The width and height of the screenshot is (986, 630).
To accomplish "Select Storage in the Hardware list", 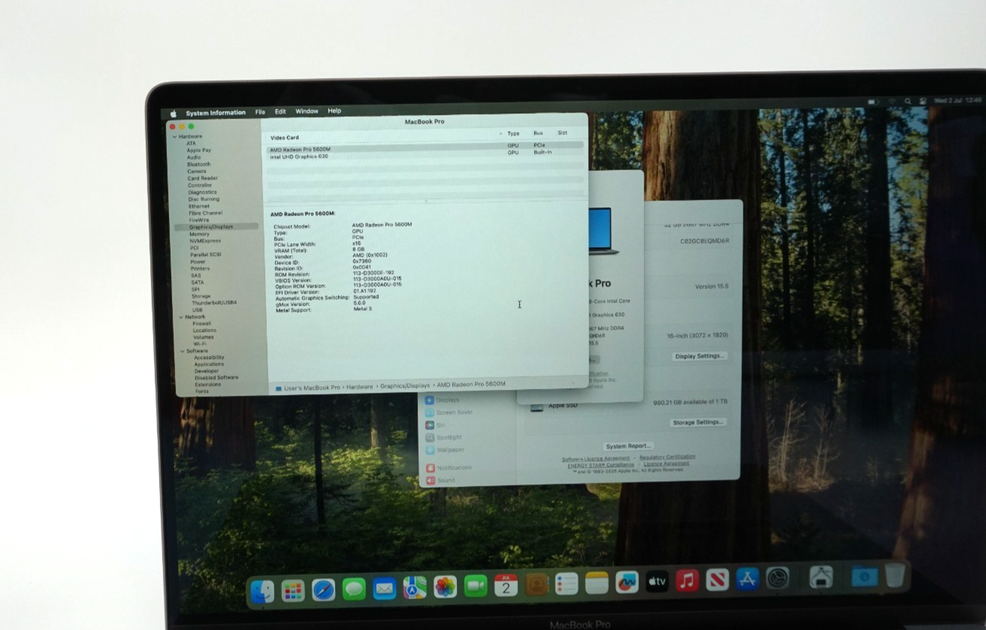I will [x=201, y=296].
